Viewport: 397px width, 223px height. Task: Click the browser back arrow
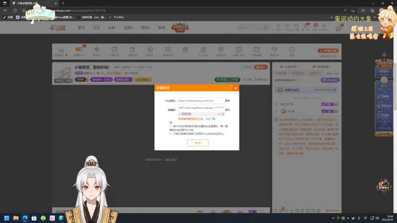[x=5, y=10]
